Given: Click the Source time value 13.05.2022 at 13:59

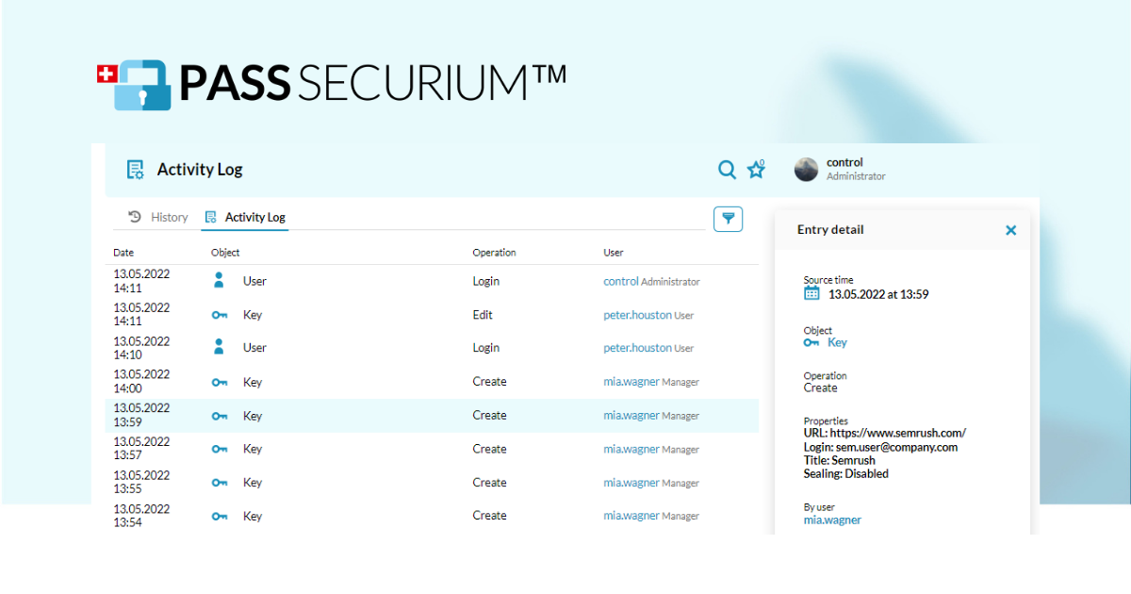Looking at the screenshot, I should (878, 294).
